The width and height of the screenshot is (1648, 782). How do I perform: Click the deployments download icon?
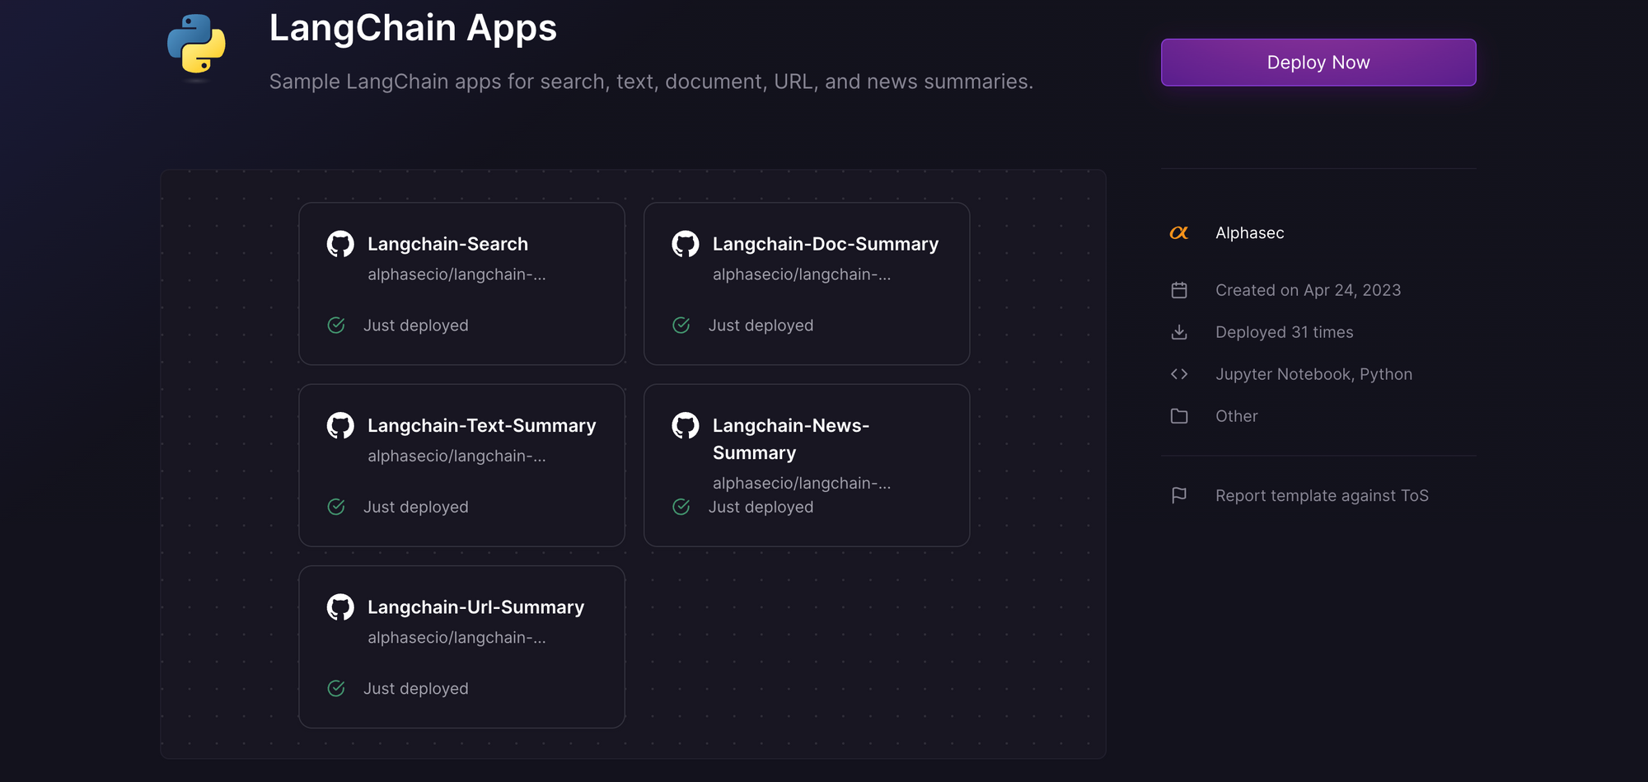[x=1179, y=332]
